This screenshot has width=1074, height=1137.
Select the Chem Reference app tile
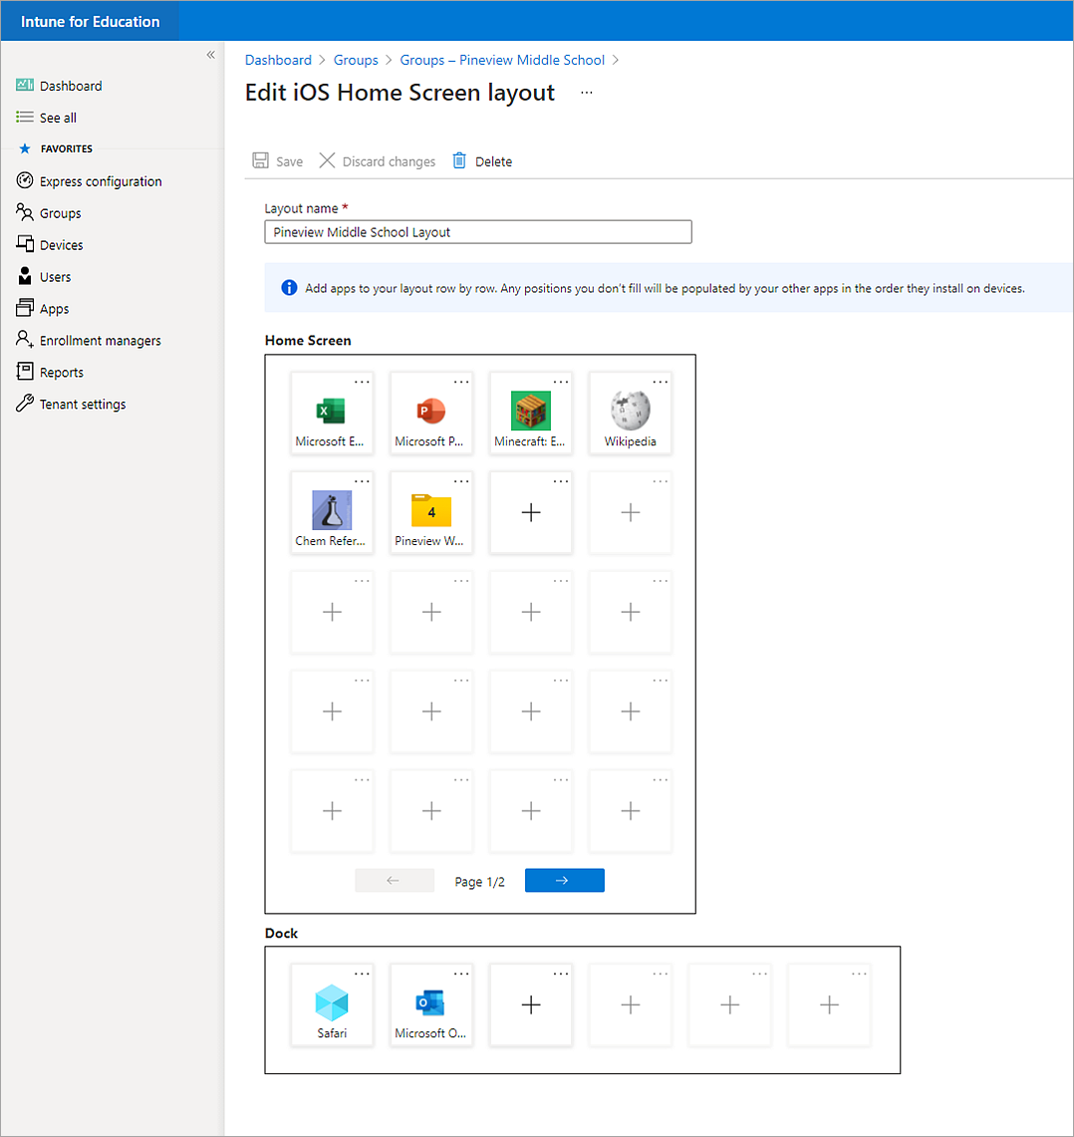click(332, 512)
